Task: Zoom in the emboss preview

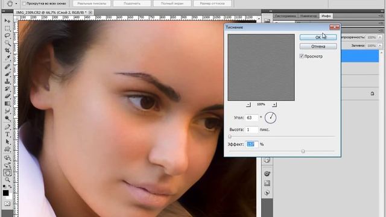Action: 274,105
